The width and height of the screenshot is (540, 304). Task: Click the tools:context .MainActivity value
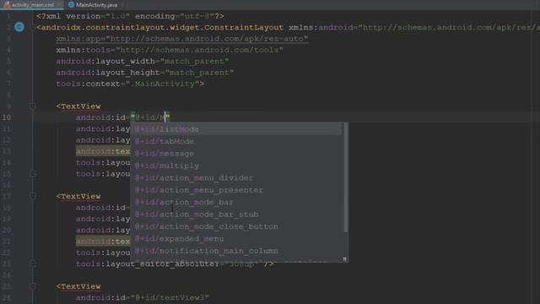[161, 84]
